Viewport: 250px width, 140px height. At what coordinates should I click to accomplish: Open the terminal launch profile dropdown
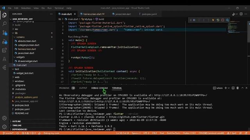pyautogui.click(x=229, y=88)
